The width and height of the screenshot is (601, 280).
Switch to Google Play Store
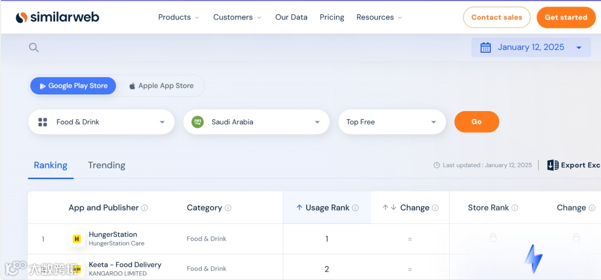73,86
